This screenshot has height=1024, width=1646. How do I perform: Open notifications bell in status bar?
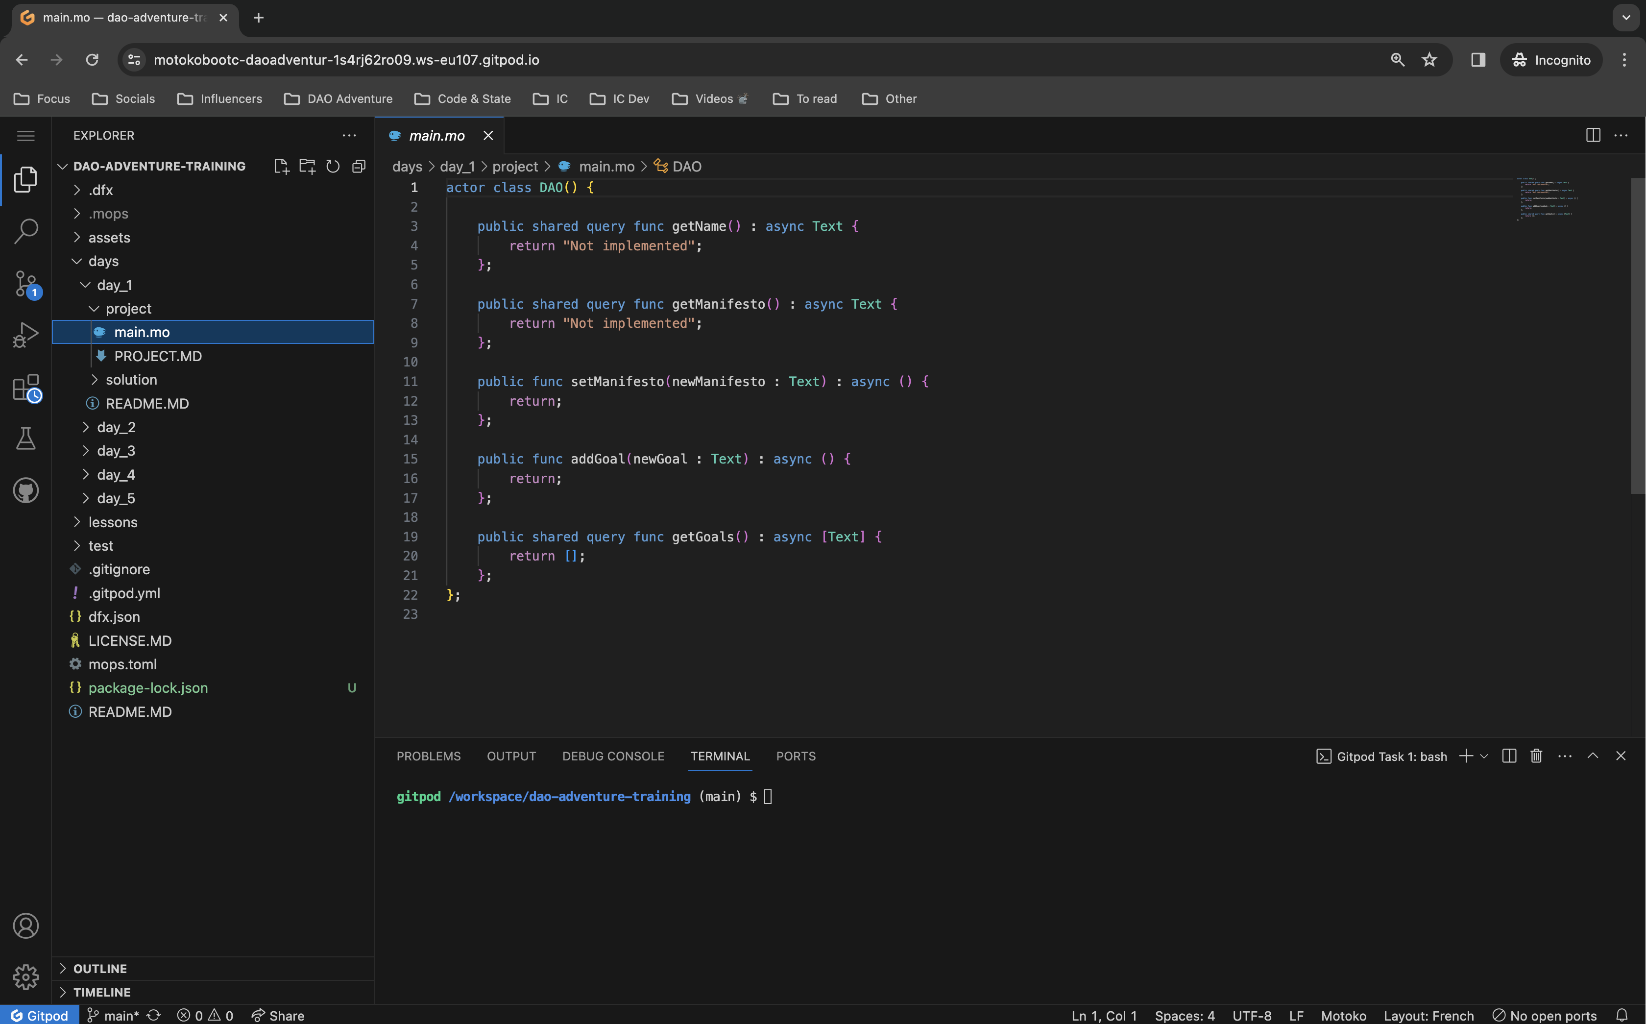(1622, 1015)
